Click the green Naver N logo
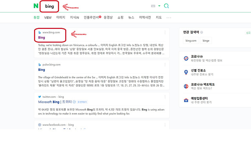This screenshot has height=142, width=251. [36, 6]
